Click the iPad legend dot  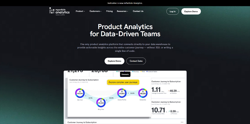141,72
